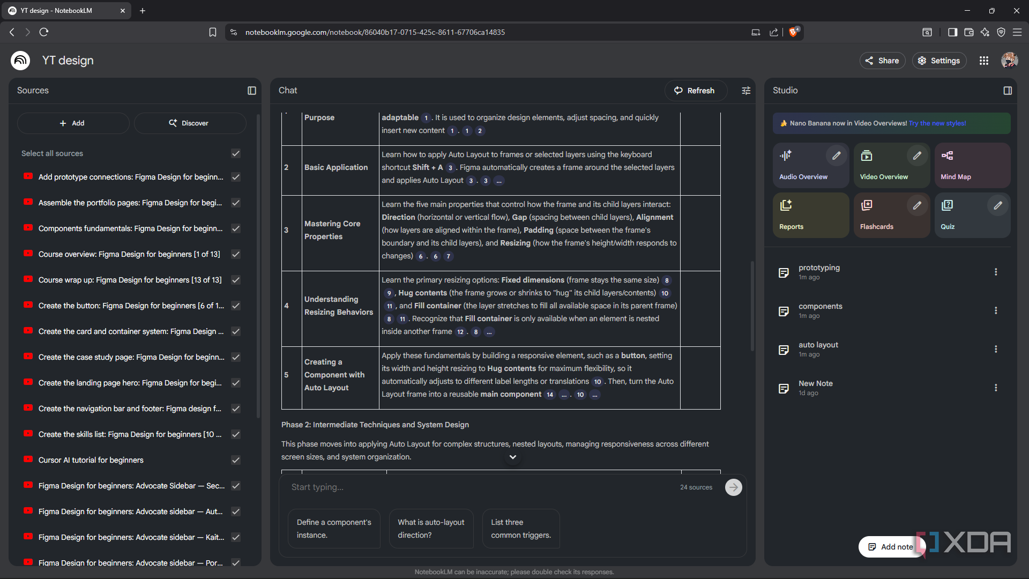This screenshot has height=579, width=1029.
Task: Click Add source button
Action: coord(73,123)
